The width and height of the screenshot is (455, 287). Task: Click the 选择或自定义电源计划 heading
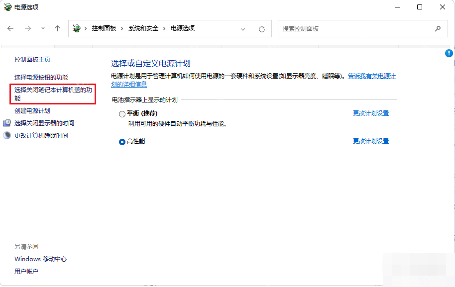point(151,64)
